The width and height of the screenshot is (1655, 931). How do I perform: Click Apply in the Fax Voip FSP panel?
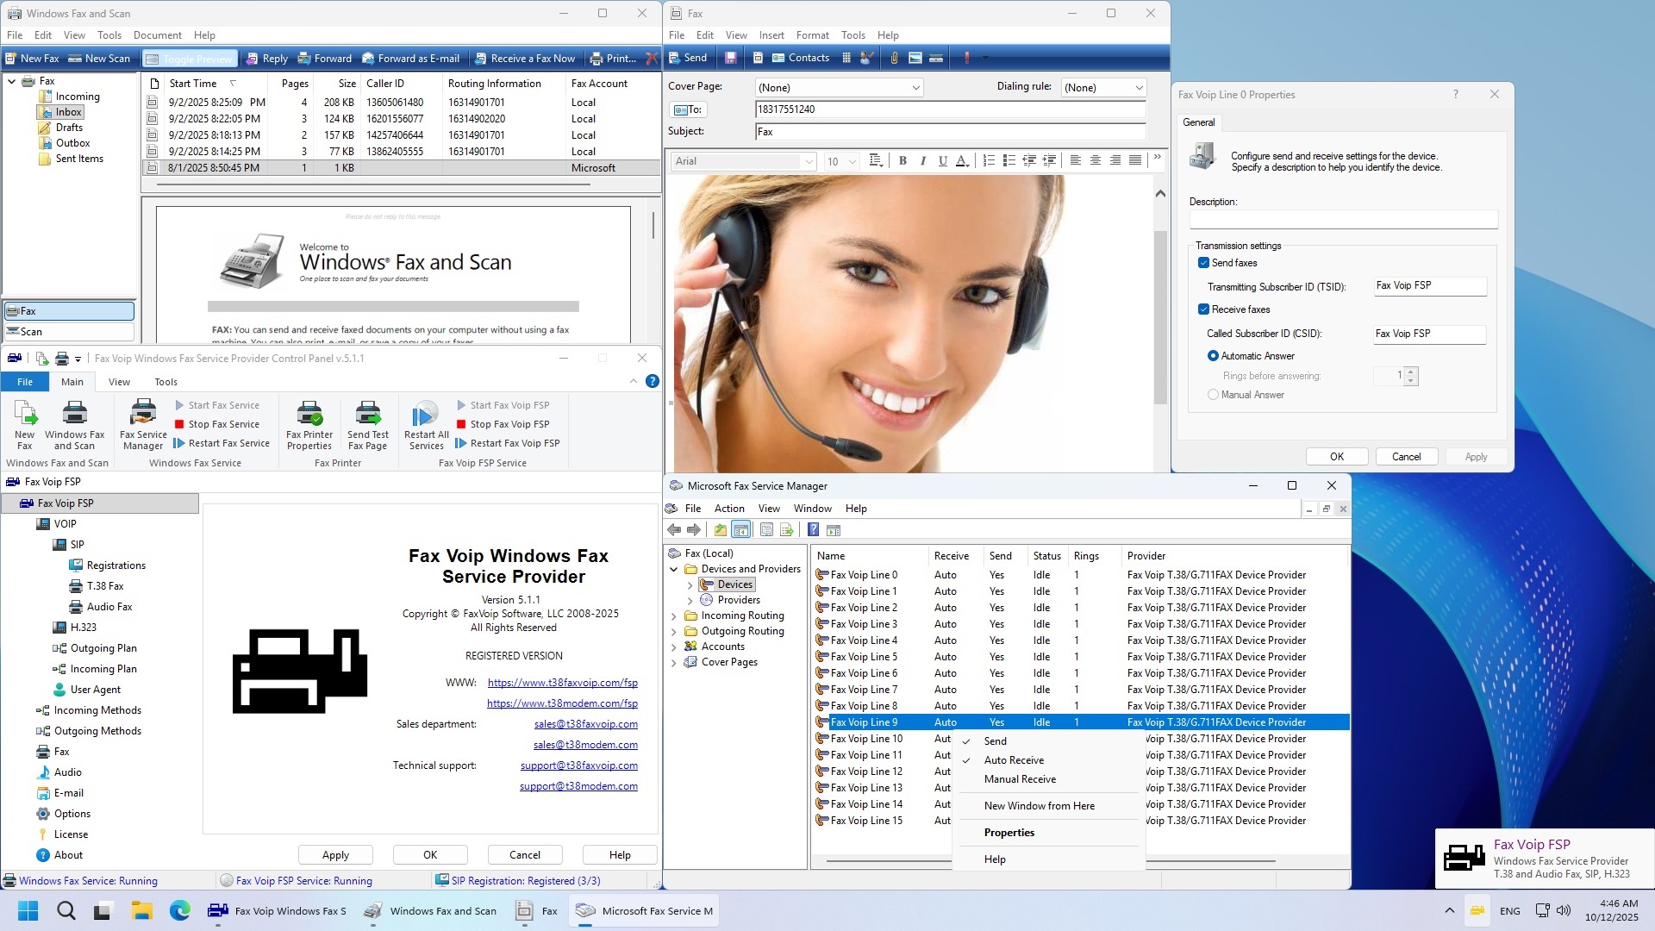(335, 854)
